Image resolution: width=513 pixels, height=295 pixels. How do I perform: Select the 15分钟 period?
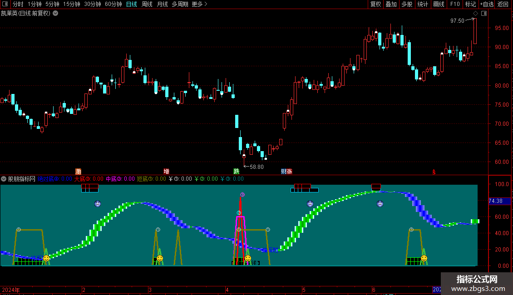[x=72, y=4]
